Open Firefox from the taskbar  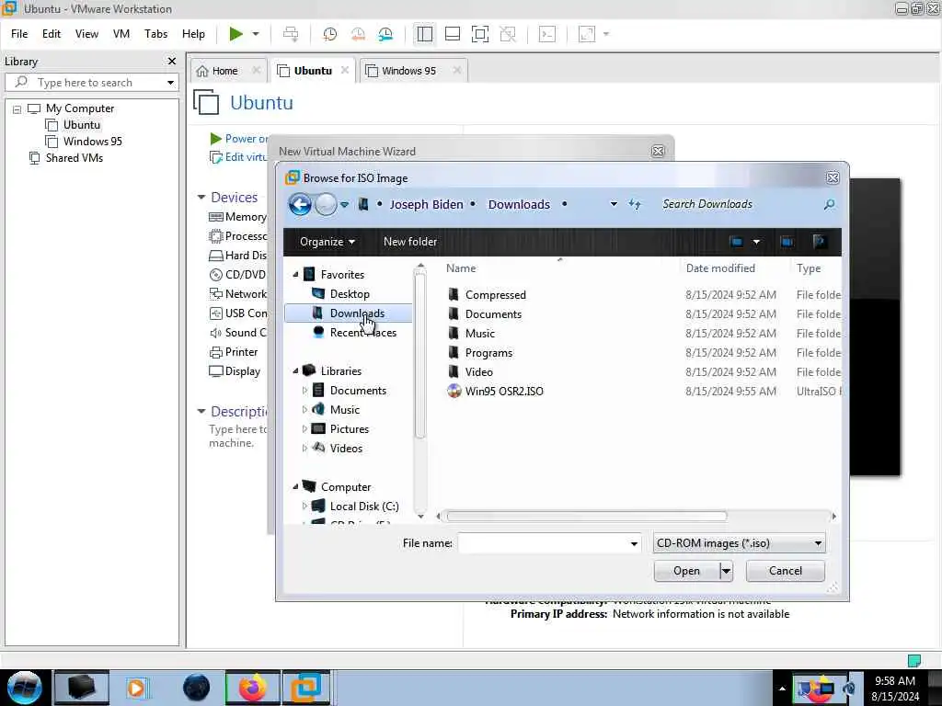[253, 688]
